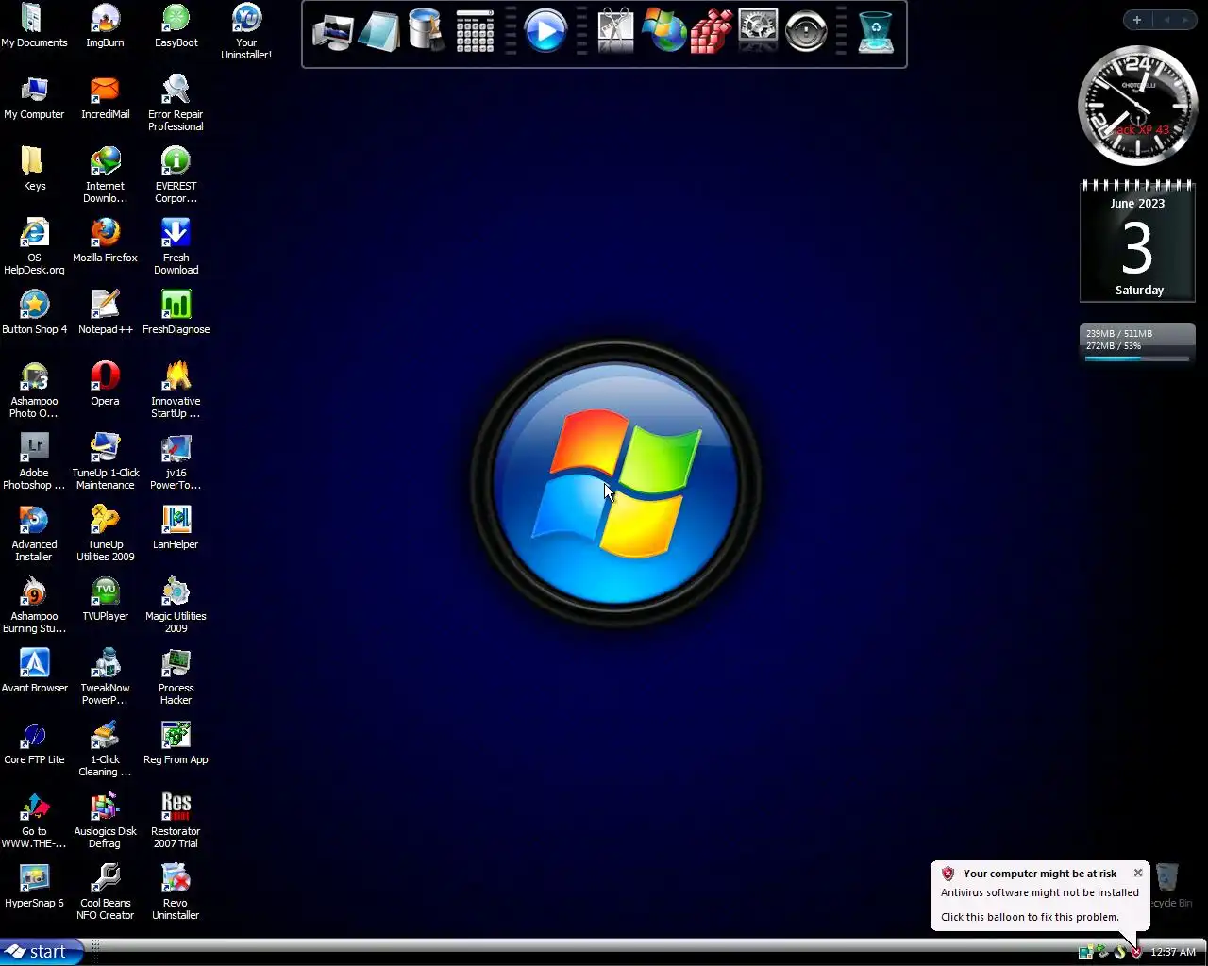Open the Revo Uninstaller shortcut
Image resolution: width=1208 pixels, height=966 pixels.
(176, 892)
